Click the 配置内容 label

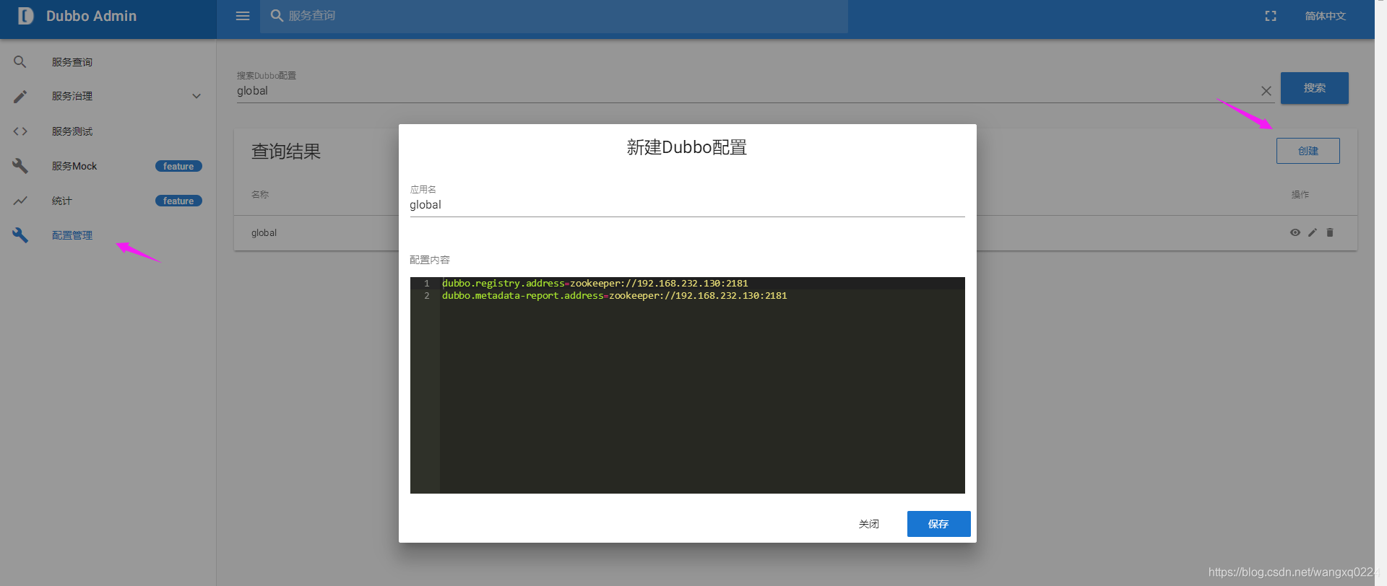click(430, 260)
